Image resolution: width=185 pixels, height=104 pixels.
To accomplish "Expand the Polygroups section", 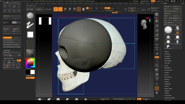I will pos(167,84).
